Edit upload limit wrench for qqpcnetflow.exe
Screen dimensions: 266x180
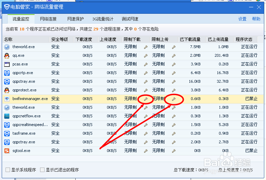click(174, 116)
